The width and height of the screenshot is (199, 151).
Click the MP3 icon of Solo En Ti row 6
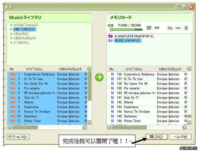(13, 98)
